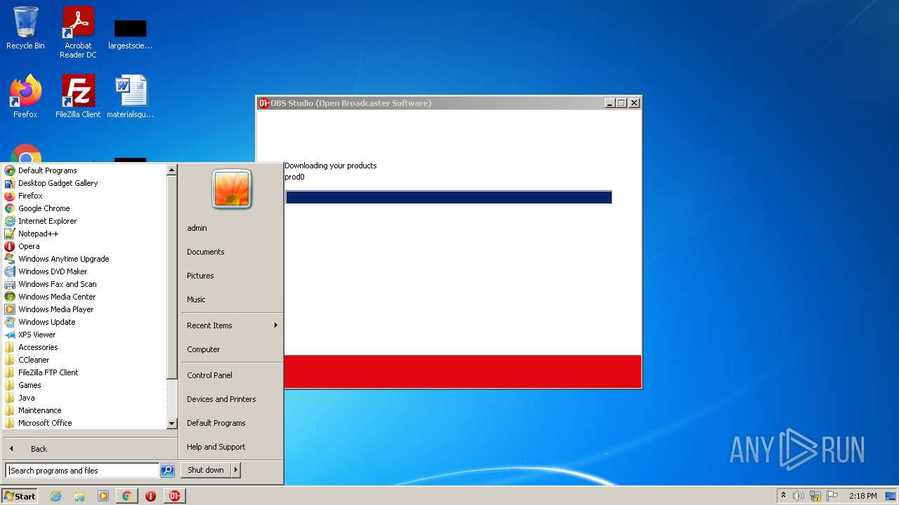The height and width of the screenshot is (505, 899).
Task: Click the user account picture
Action: pos(232,189)
